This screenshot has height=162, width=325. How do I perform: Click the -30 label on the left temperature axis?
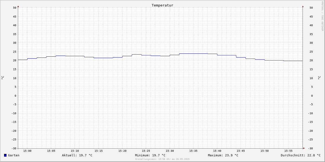(x=14, y=148)
